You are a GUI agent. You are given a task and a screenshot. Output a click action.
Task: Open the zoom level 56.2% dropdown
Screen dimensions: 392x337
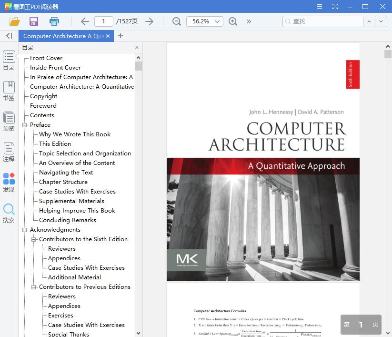point(217,21)
